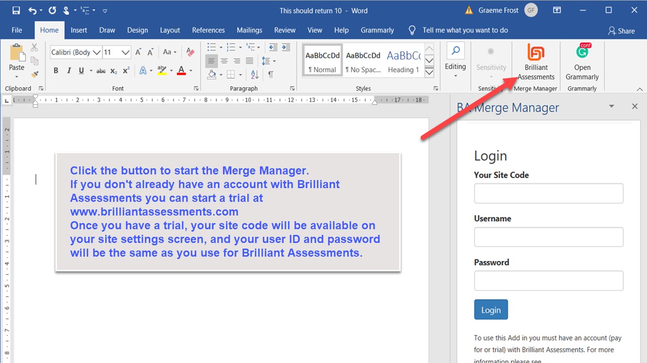Image resolution: width=647 pixels, height=363 pixels.
Task: Save the document with the floppy disk icon
Action: [x=16, y=10]
